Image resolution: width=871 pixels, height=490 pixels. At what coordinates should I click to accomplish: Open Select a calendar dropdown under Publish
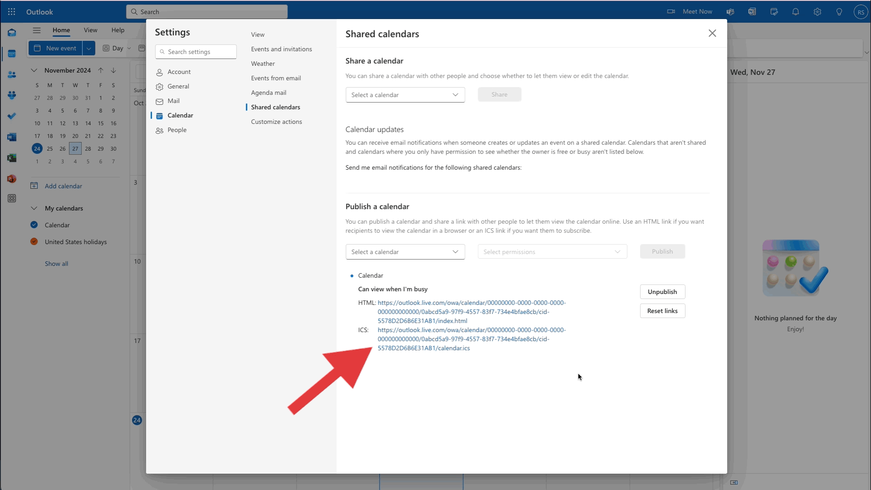click(x=405, y=252)
